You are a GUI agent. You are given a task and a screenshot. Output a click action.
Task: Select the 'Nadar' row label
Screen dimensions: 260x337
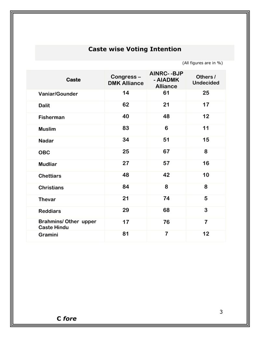point(46,141)
